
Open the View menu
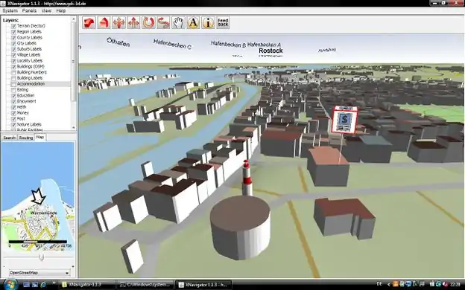click(x=46, y=10)
